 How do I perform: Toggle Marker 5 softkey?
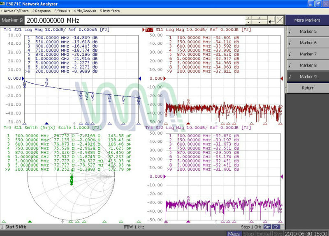[x=308, y=32]
